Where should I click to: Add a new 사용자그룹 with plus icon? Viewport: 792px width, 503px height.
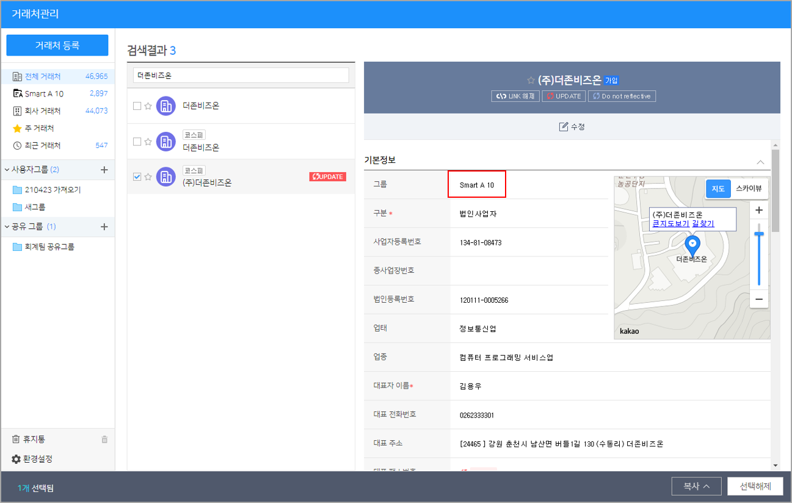click(x=104, y=170)
